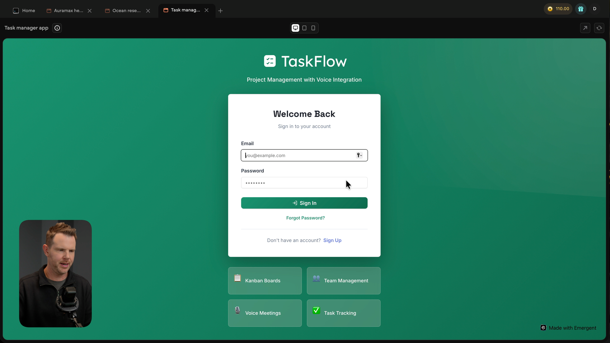Screen dimensions: 610x343
Task: Click the Sign Up link
Action: [332, 241]
